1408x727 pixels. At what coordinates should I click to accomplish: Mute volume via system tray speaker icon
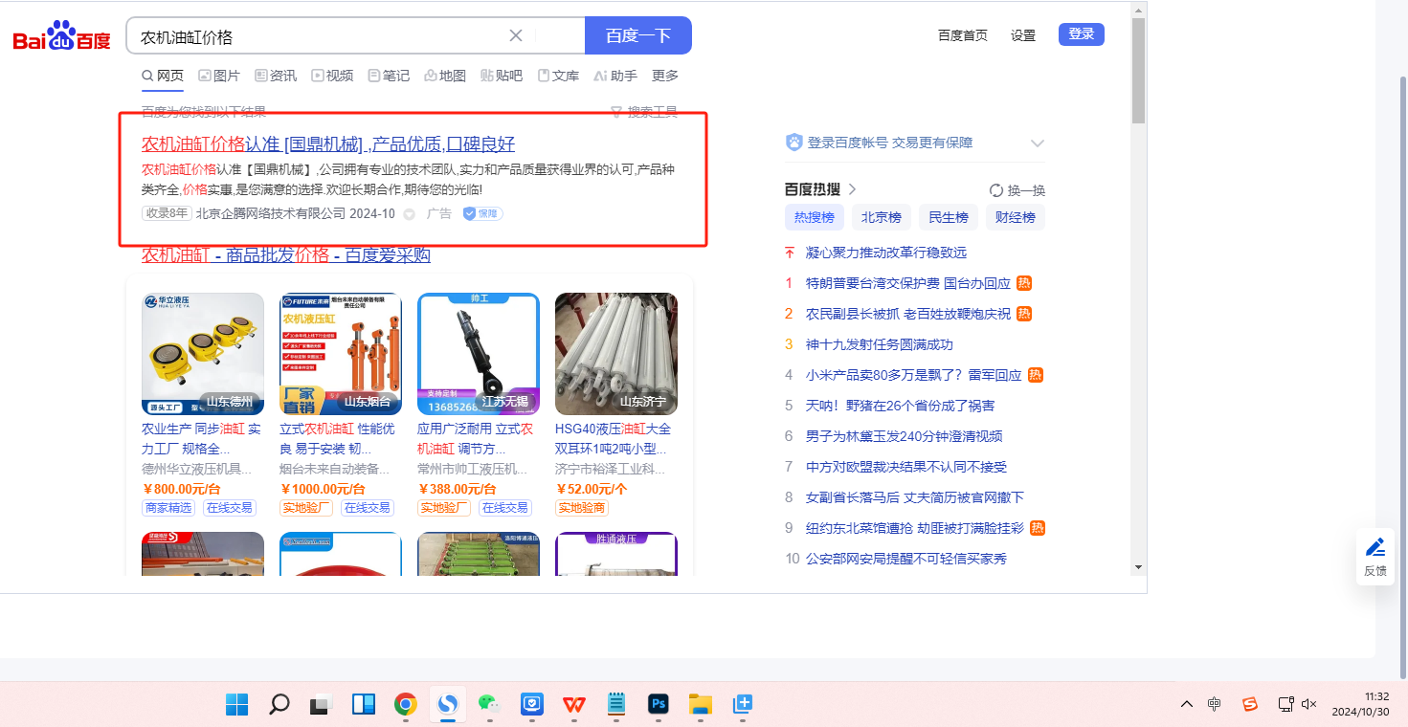click(x=1309, y=705)
